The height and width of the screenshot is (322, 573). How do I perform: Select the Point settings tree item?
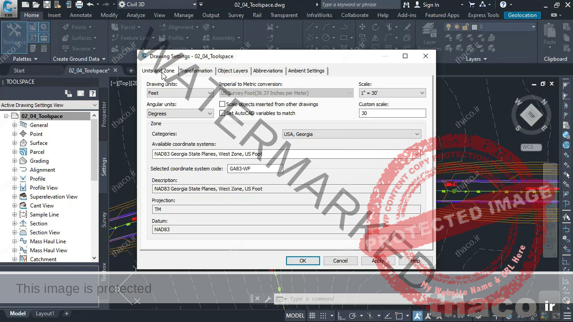click(36, 134)
